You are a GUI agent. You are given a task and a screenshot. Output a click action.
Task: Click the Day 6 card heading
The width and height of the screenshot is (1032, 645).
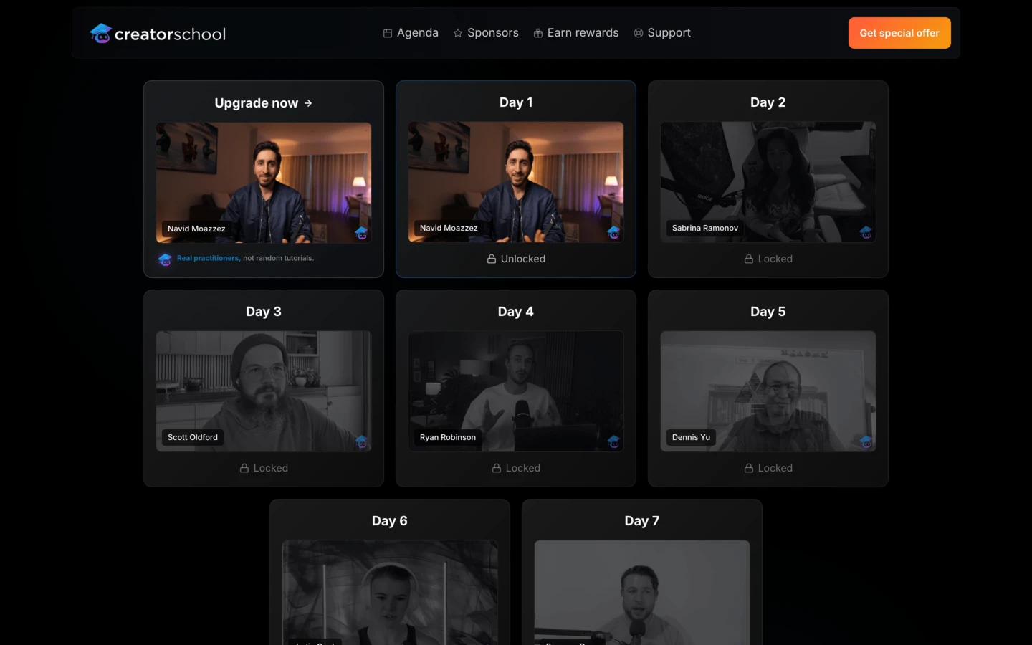tap(390, 521)
